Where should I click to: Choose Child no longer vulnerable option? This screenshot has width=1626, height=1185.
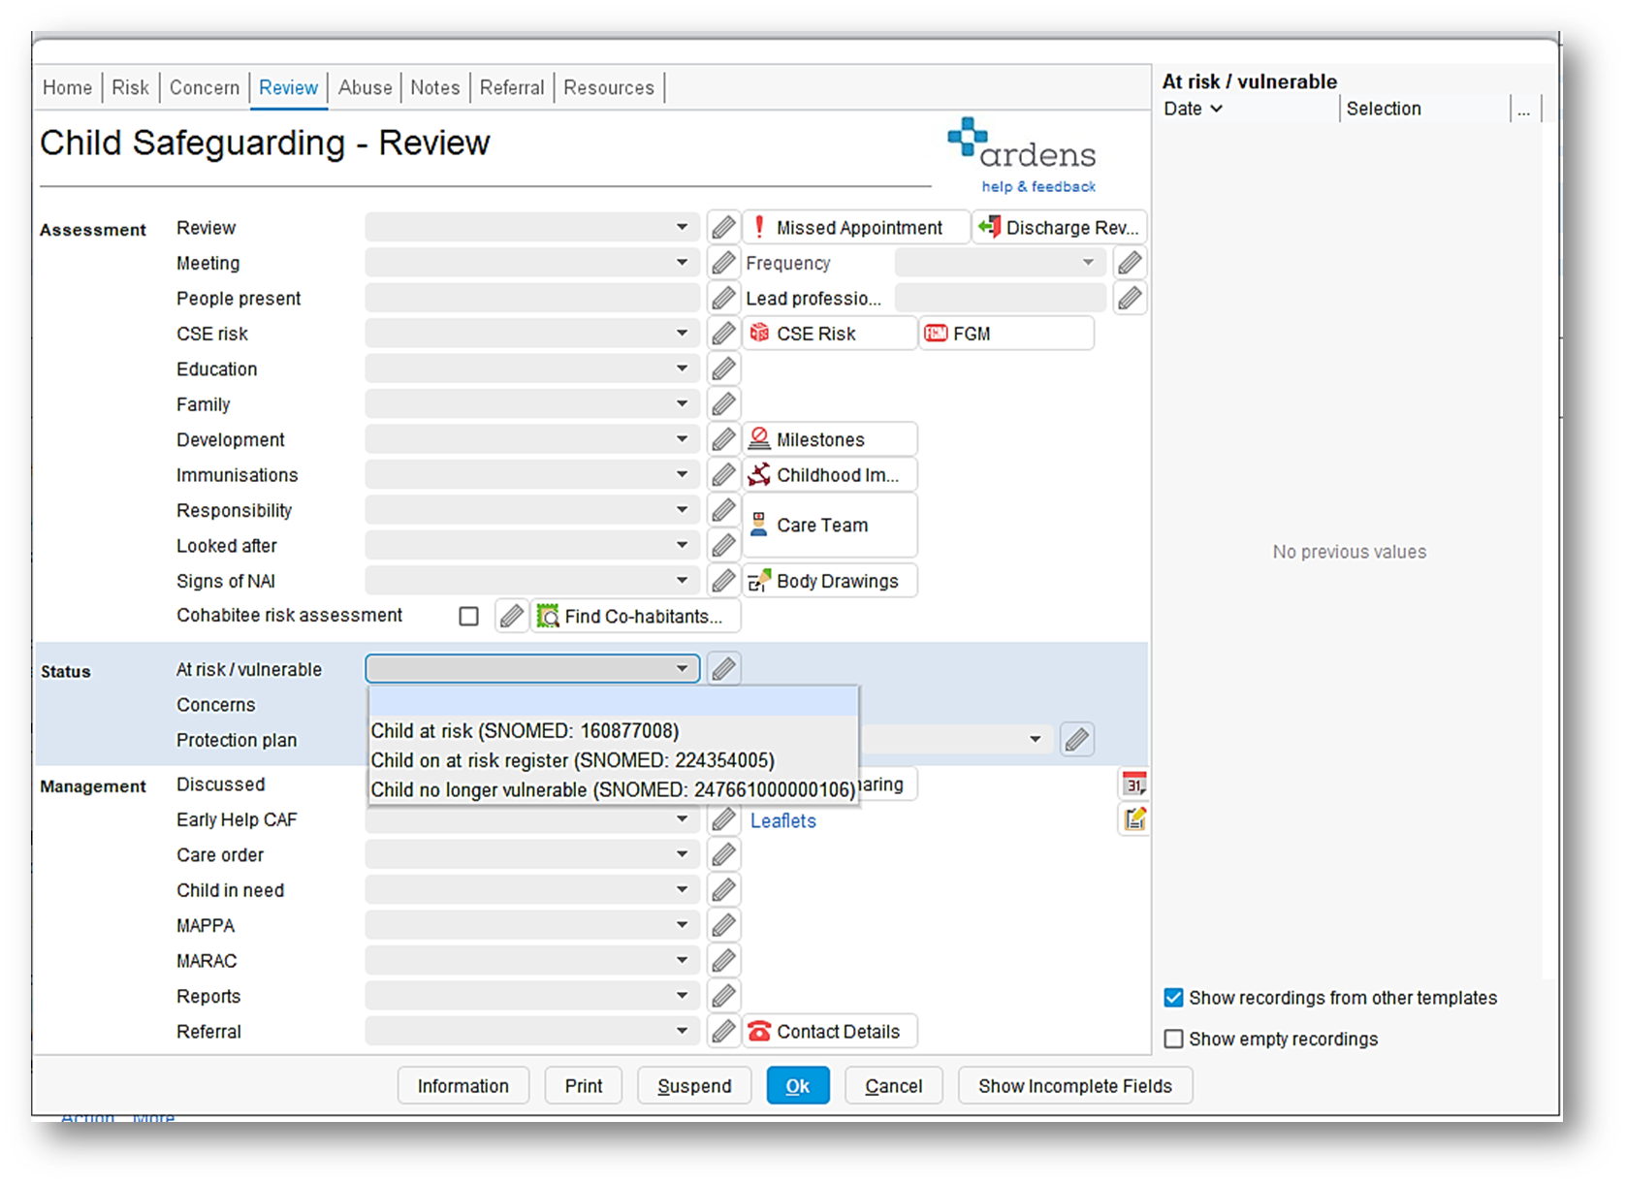tap(613, 789)
